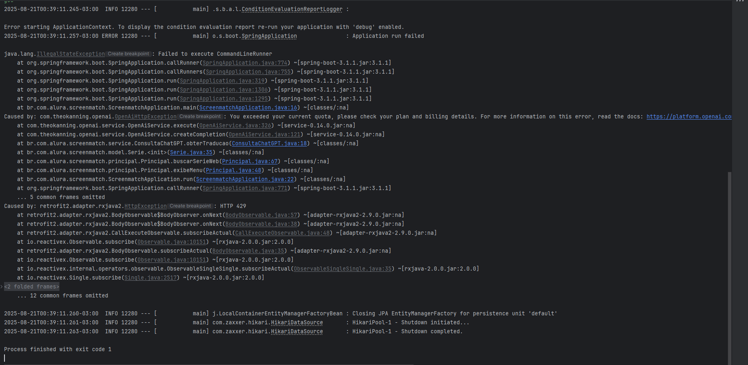This screenshot has width=748, height=365.
Task: Expand the 2 folded frames section
Action: 31,286
